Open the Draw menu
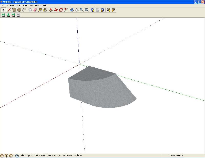 (25, 5)
